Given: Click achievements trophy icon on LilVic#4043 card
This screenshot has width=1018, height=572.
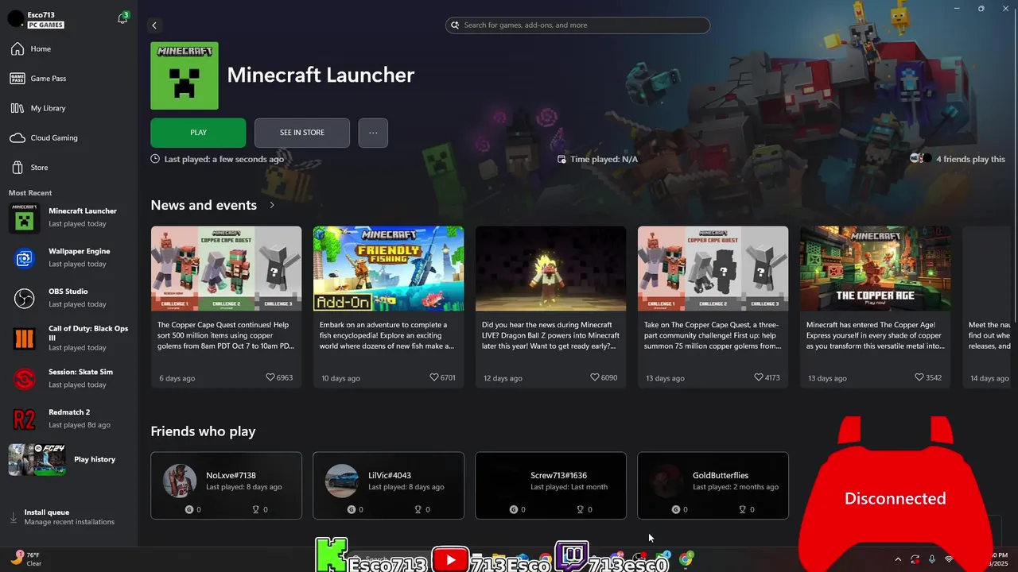Looking at the screenshot, I should (x=417, y=509).
